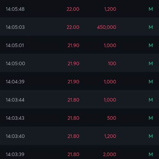Click the 14:05:00 timestamp
This screenshot has height=159, width=159.
pos(15,64)
